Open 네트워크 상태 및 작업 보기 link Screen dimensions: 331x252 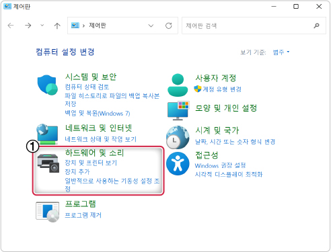(x=101, y=139)
